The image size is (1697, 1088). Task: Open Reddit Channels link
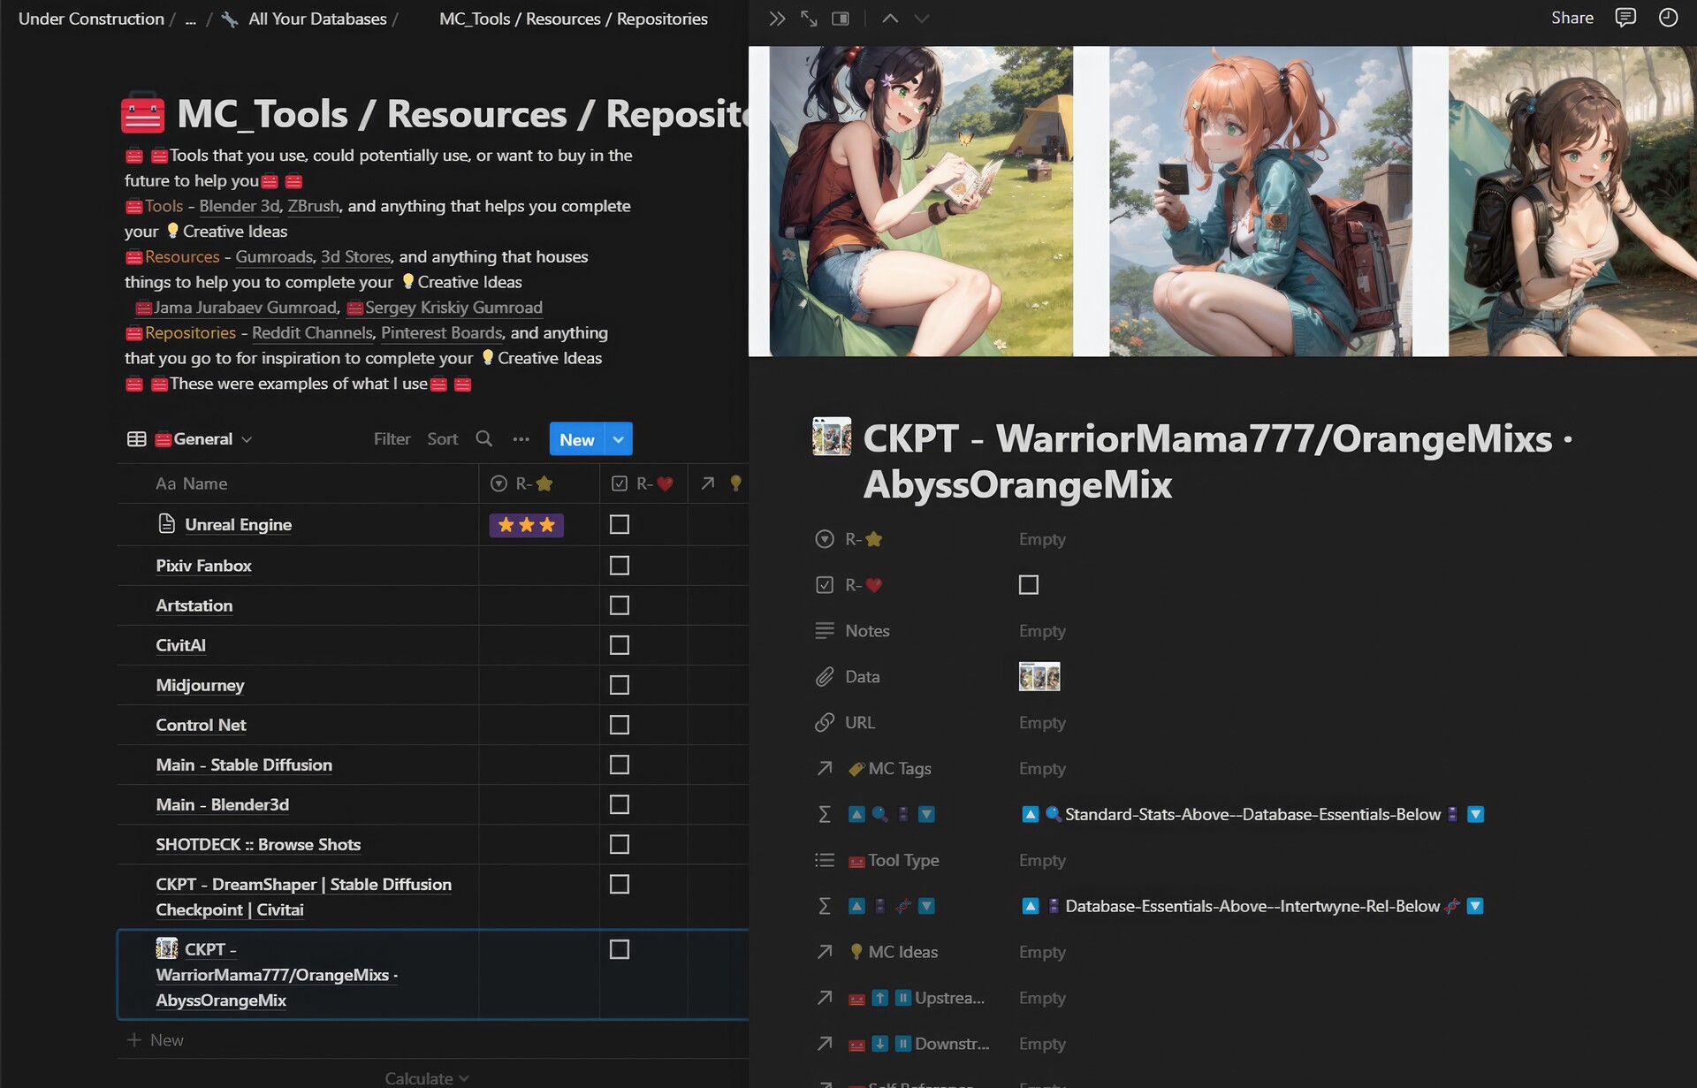(312, 333)
